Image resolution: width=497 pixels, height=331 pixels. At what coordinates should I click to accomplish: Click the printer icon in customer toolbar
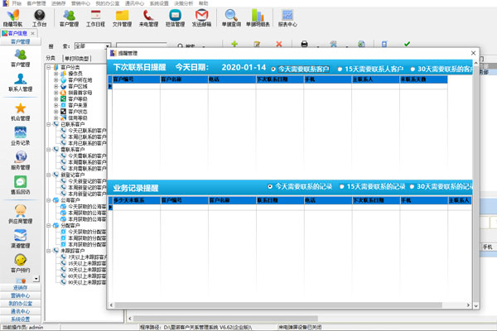pyautogui.click(x=304, y=44)
